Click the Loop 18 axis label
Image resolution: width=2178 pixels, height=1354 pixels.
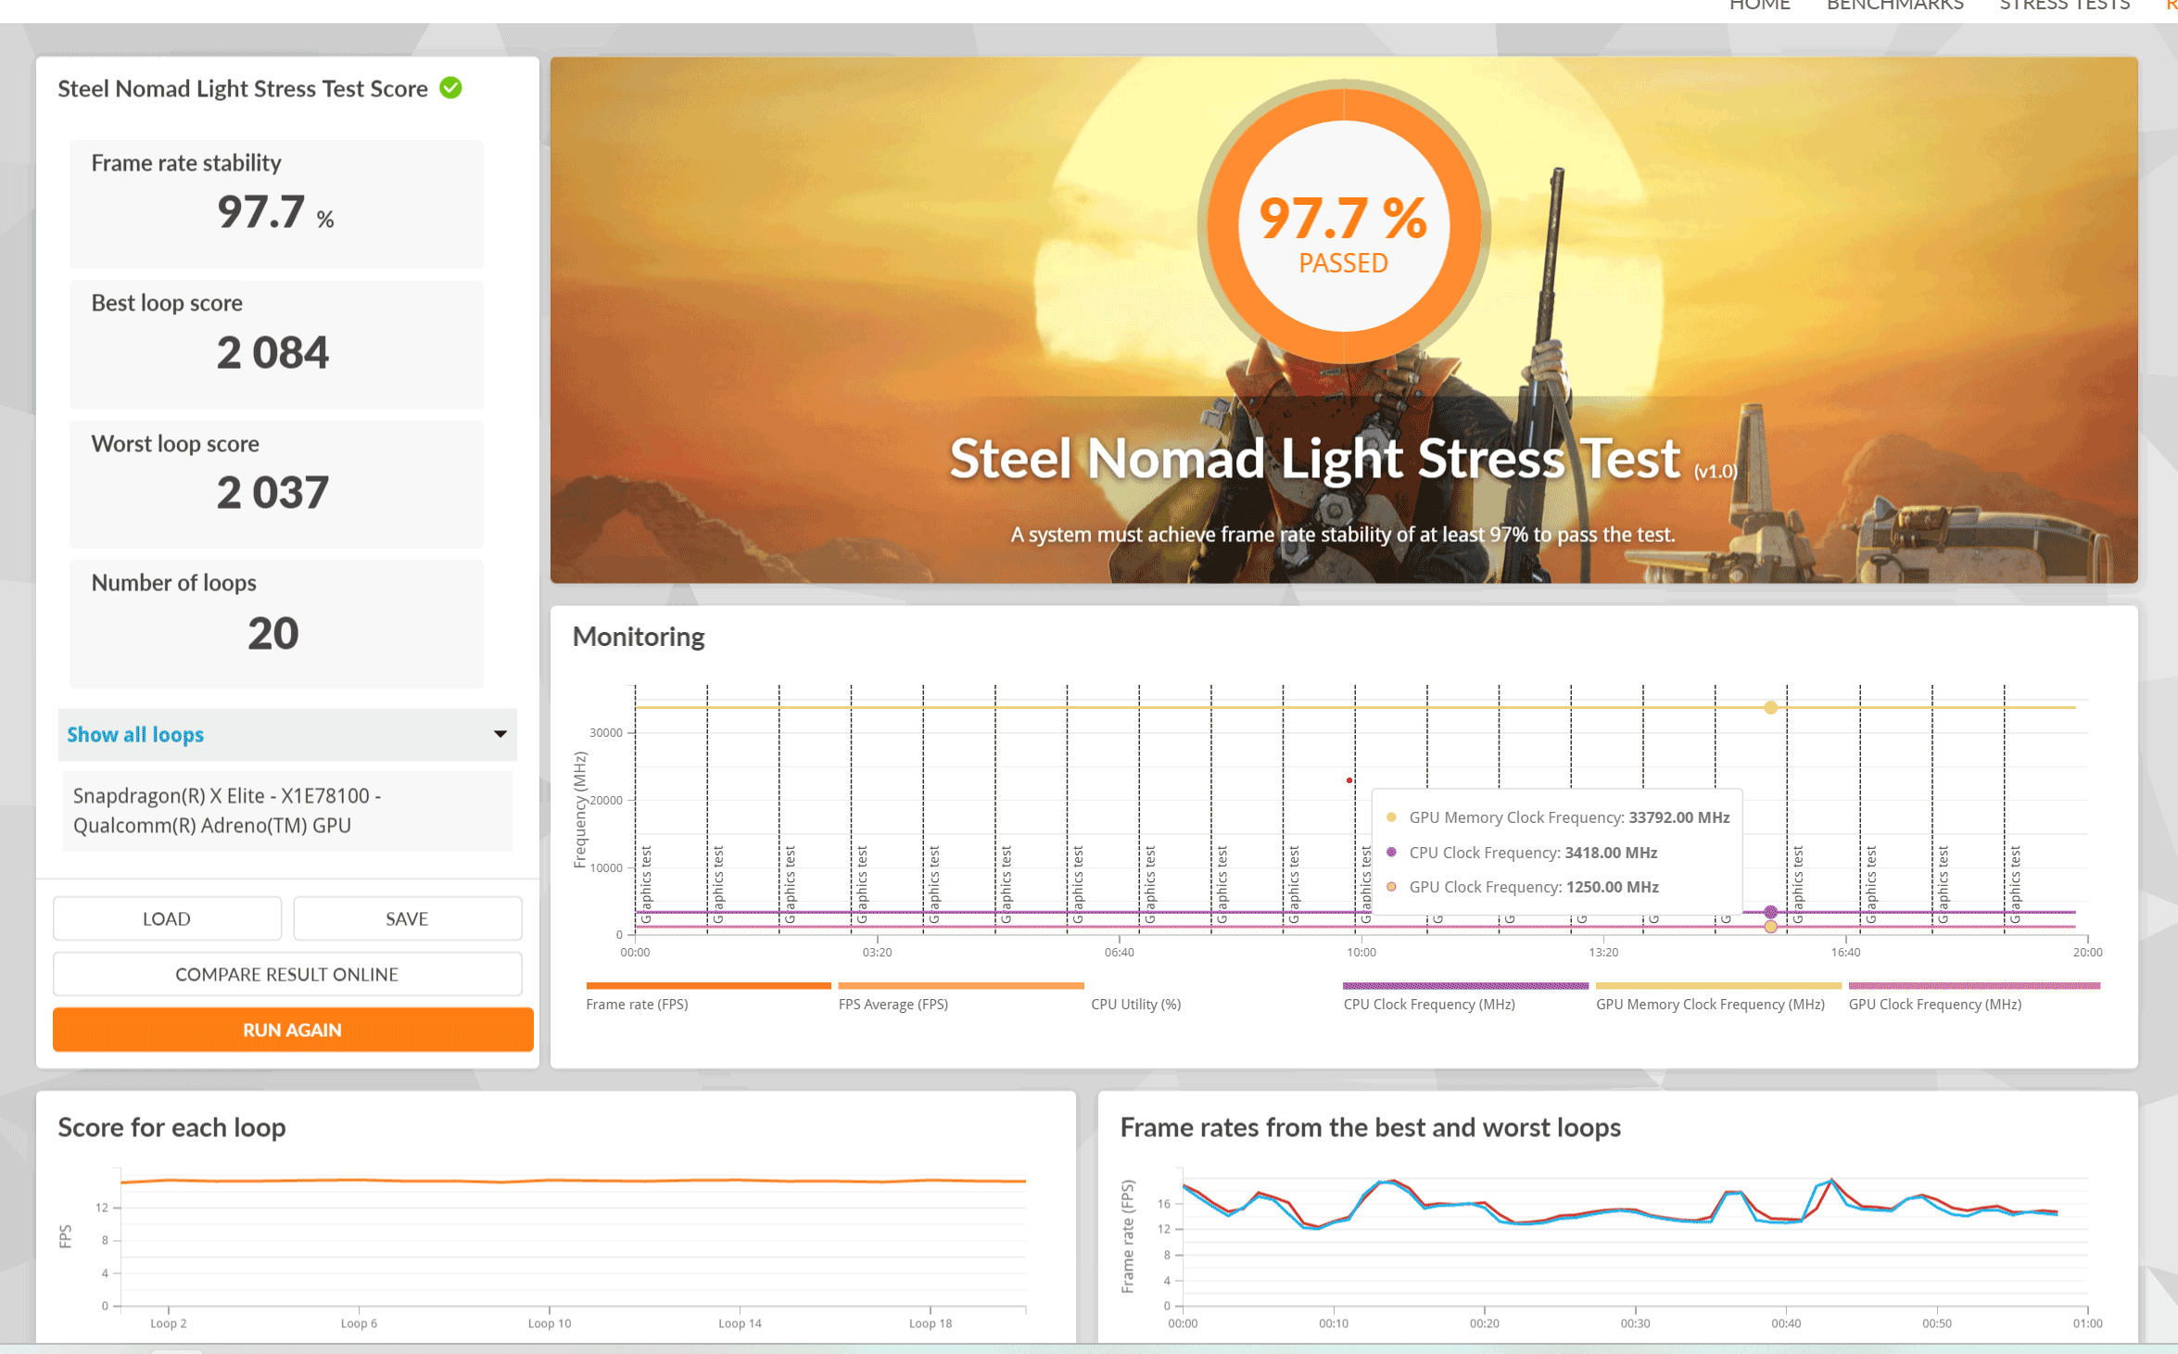[931, 1323]
